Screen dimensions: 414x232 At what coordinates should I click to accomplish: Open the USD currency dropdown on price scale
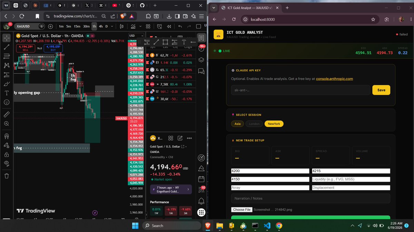click(136, 35)
